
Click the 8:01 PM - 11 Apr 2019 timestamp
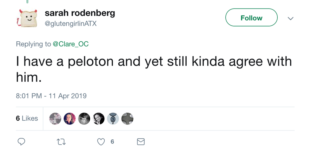pos(51,96)
